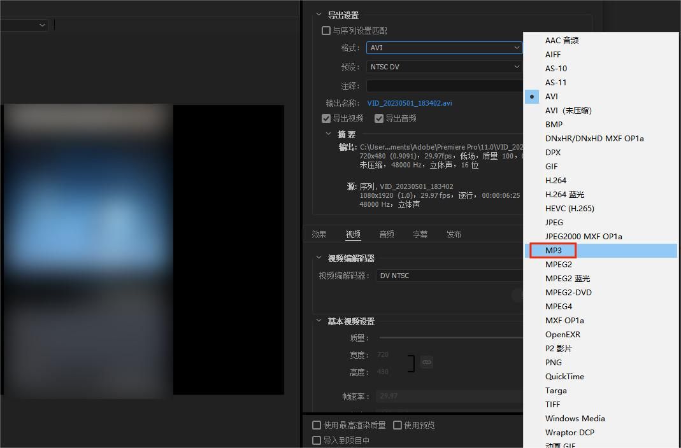Switch to the 音频 tab
This screenshot has width=681, height=448.
[x=386, y=234]
